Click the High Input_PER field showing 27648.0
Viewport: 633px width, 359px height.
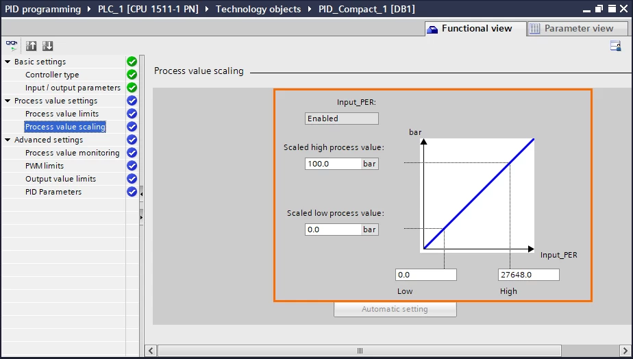529,275
